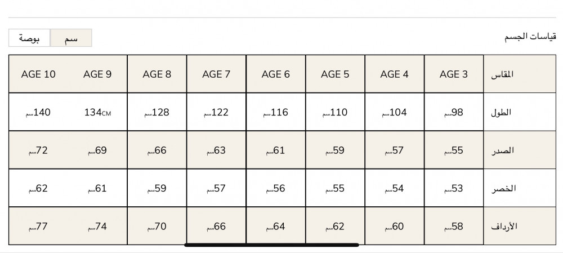Switch units to بوصة (inches)
Image resolution: width=563 pixels, height=253 pixels.
pos(29,38)
